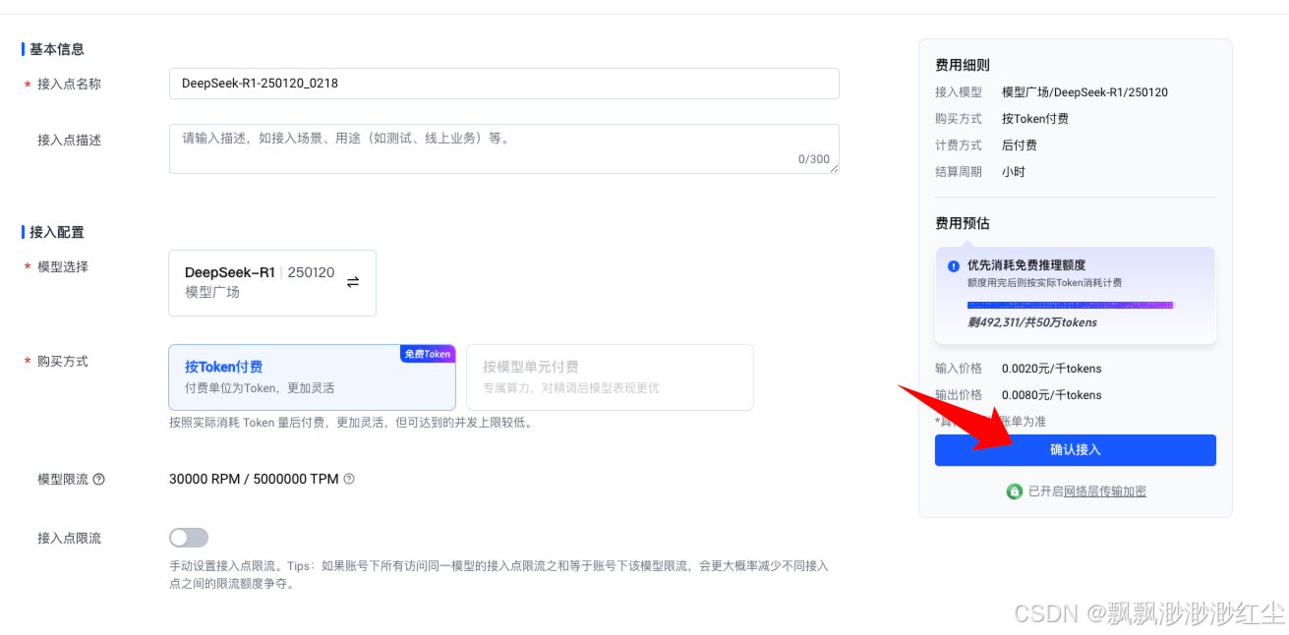
Task: Click the 0.0020元/千tokens input price
Action: [1051, 369]
